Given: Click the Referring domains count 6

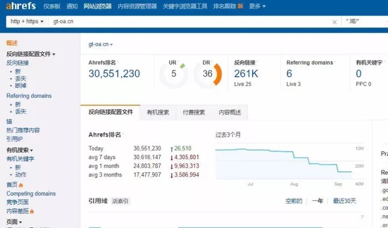Looking at the screenshot, I should 289,74.
